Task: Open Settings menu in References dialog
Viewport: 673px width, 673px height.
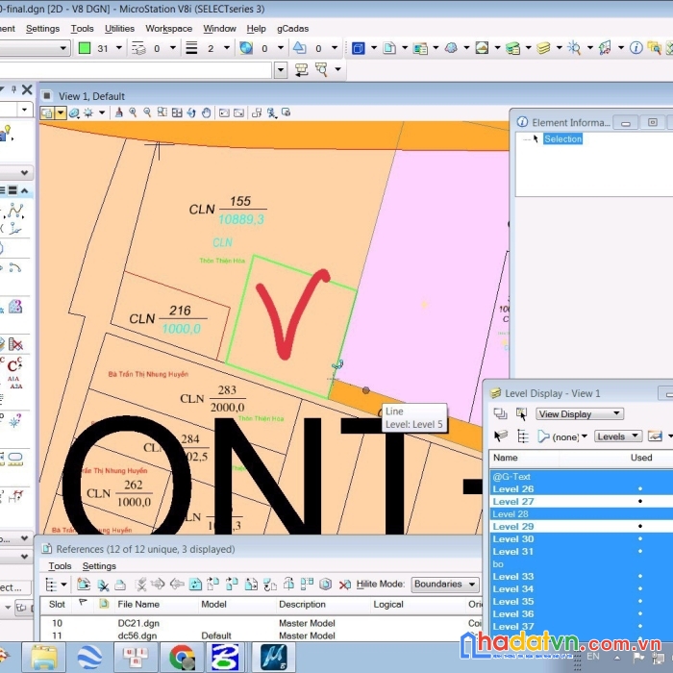Action: coord(99,566)
